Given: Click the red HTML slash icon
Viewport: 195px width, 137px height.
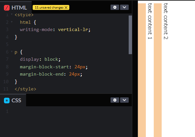Looking at the screenshot, I should click(7, 8).
